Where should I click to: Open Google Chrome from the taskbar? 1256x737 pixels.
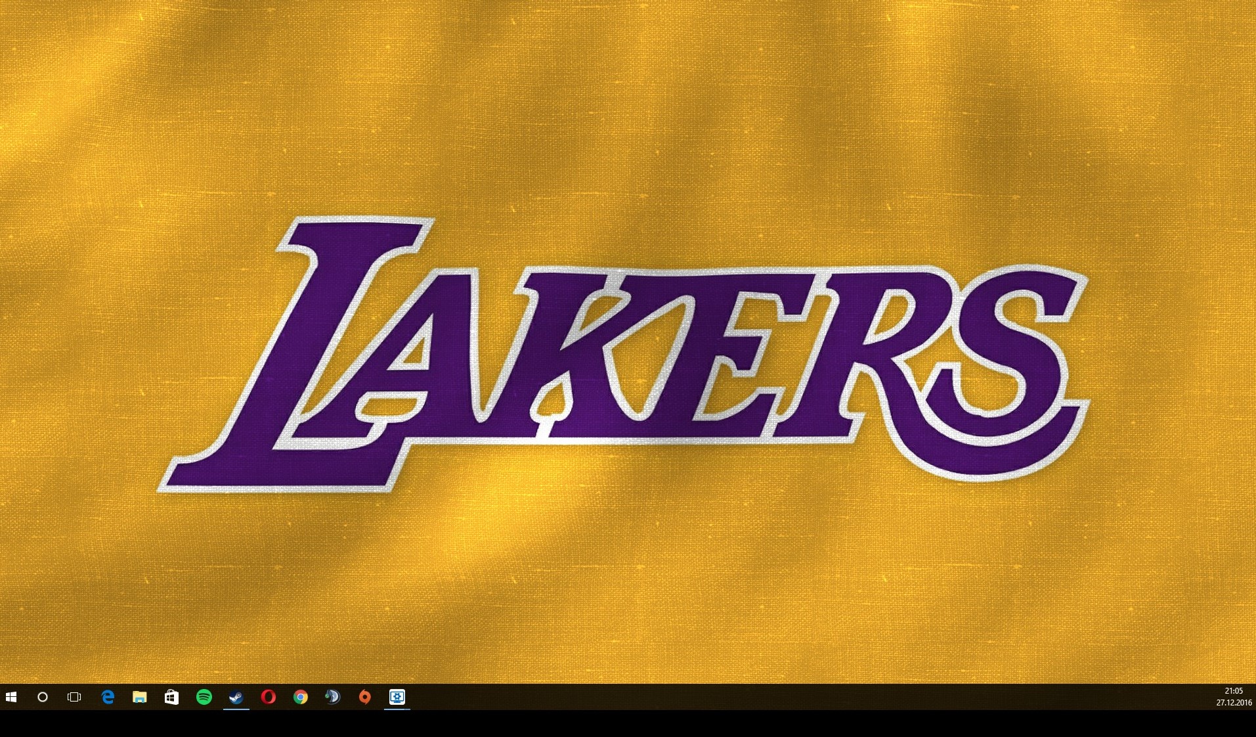[300, 697]
